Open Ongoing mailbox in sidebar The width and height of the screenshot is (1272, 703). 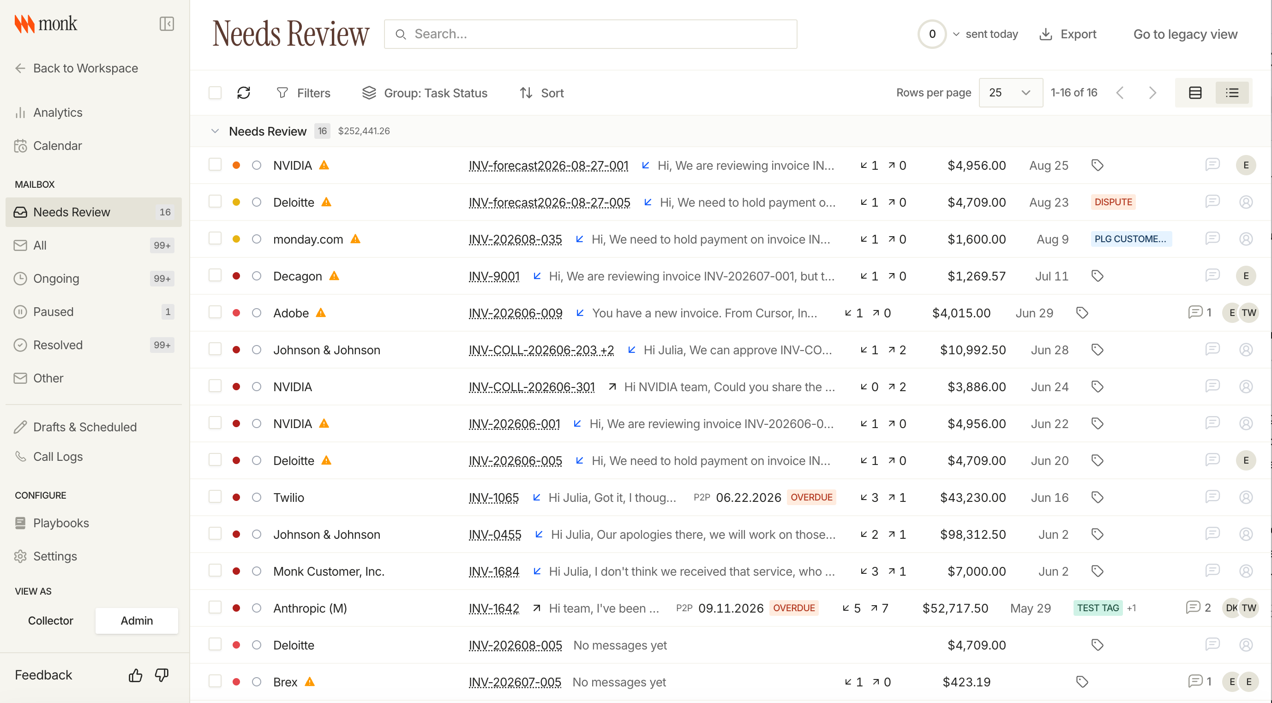(x=93, y=279)
